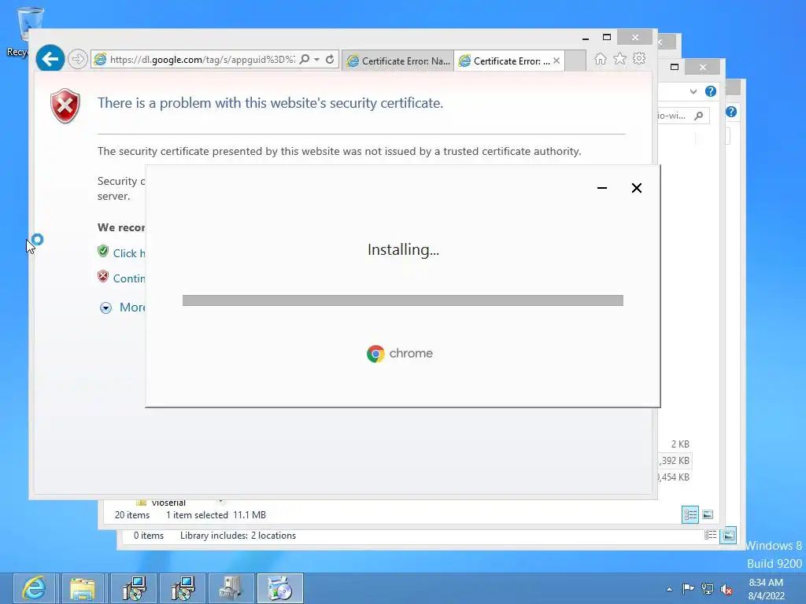Close the active Certificate Error tab

point(556,61)
